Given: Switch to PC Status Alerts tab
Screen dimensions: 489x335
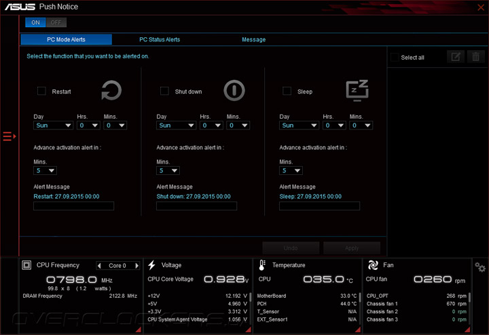Looking at the screenshot, I should pos(160,39).
